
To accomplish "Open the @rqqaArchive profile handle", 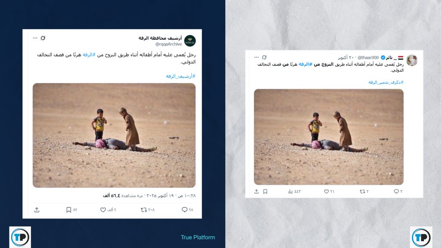I will [x=168, y=44].
